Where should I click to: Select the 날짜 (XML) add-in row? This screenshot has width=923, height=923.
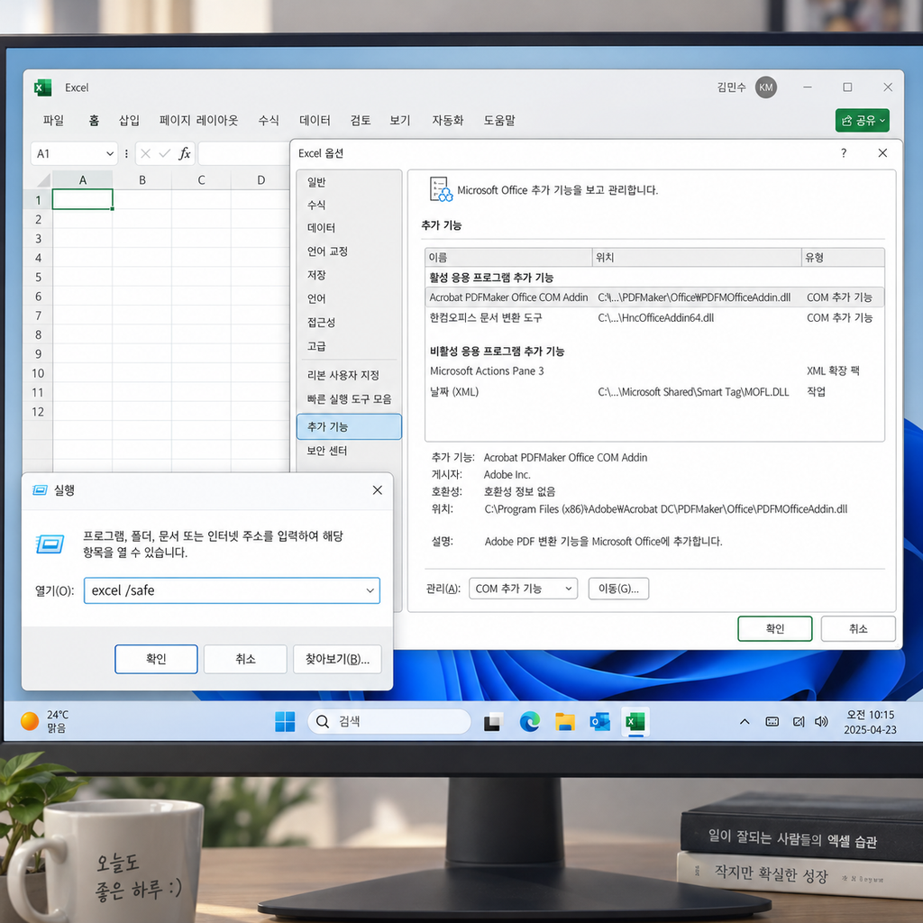point(654,392)
